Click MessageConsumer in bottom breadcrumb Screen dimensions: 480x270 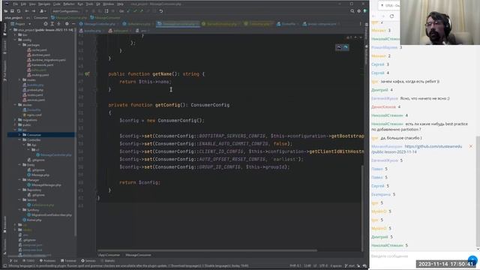click(138, 255)
